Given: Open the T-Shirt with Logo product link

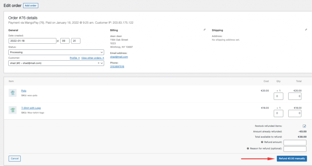Looking at the screenshot, I should (31, 108).
